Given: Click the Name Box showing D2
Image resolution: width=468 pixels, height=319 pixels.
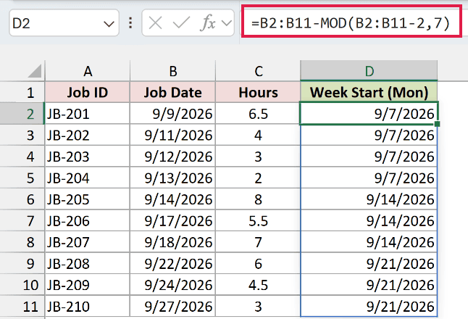Looking at the screenshot, I should coord(64,23).
